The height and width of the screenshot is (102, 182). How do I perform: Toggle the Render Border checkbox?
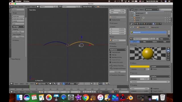[110, 20]
